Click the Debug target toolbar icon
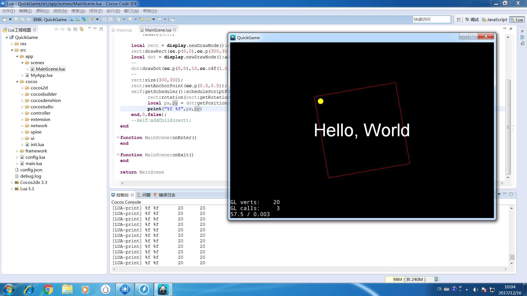 (71, 19)
